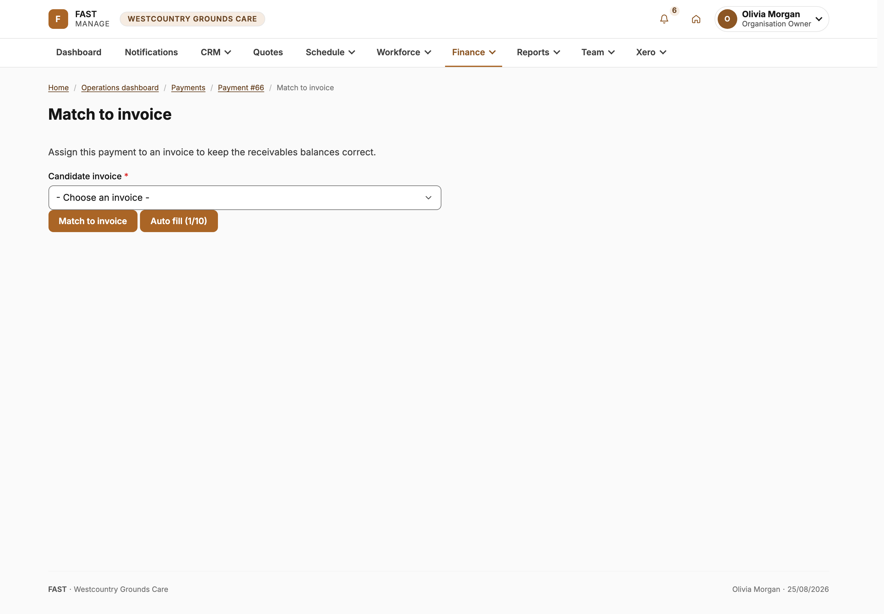Click the Auto fill (1/10) button
The width and height of the screenshot is (884, 614).
tap(179, 221)
